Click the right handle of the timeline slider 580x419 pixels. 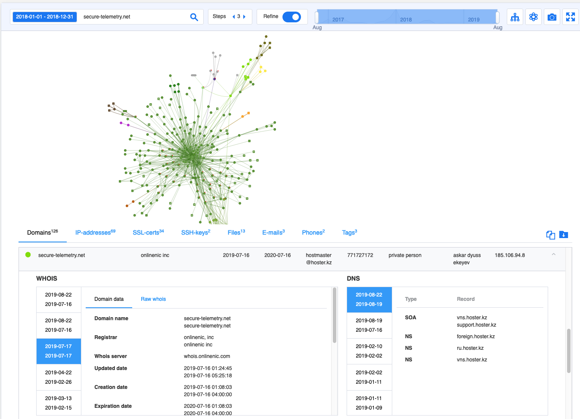(x=498, y=17)
